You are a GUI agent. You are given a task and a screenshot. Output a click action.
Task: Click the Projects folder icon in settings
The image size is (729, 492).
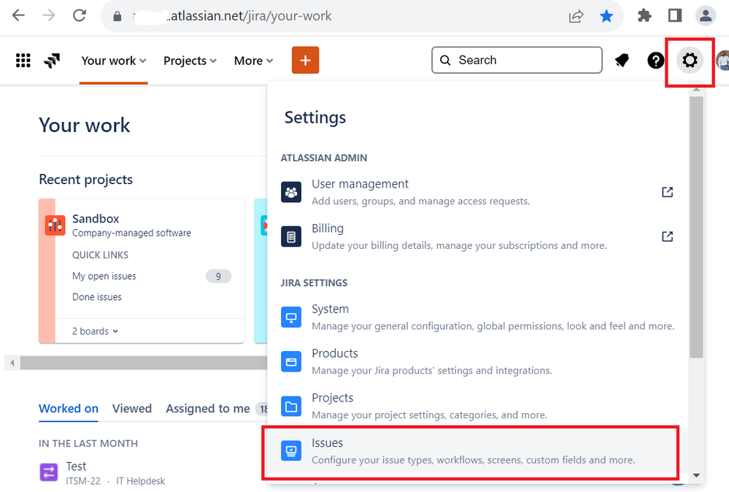click(x=291, y=407)
